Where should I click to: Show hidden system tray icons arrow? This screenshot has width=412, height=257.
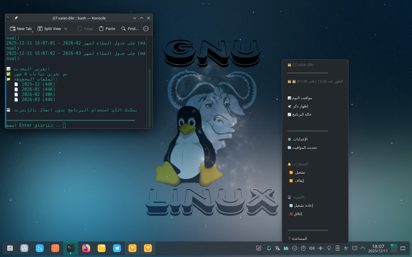click(x=363, y=248)
